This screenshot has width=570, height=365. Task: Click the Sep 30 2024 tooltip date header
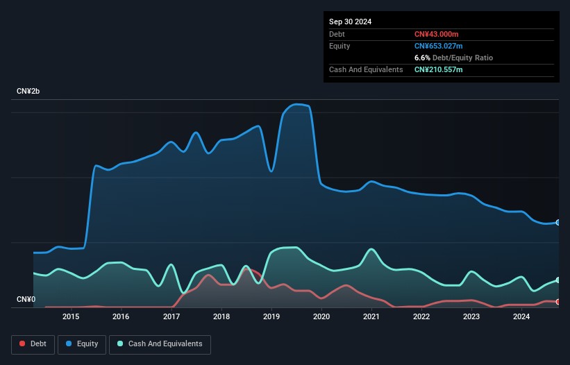(350, 22)
